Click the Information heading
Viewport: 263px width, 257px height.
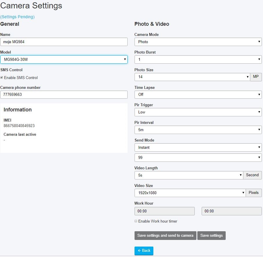pyautogui.click(x=18, y=110)
